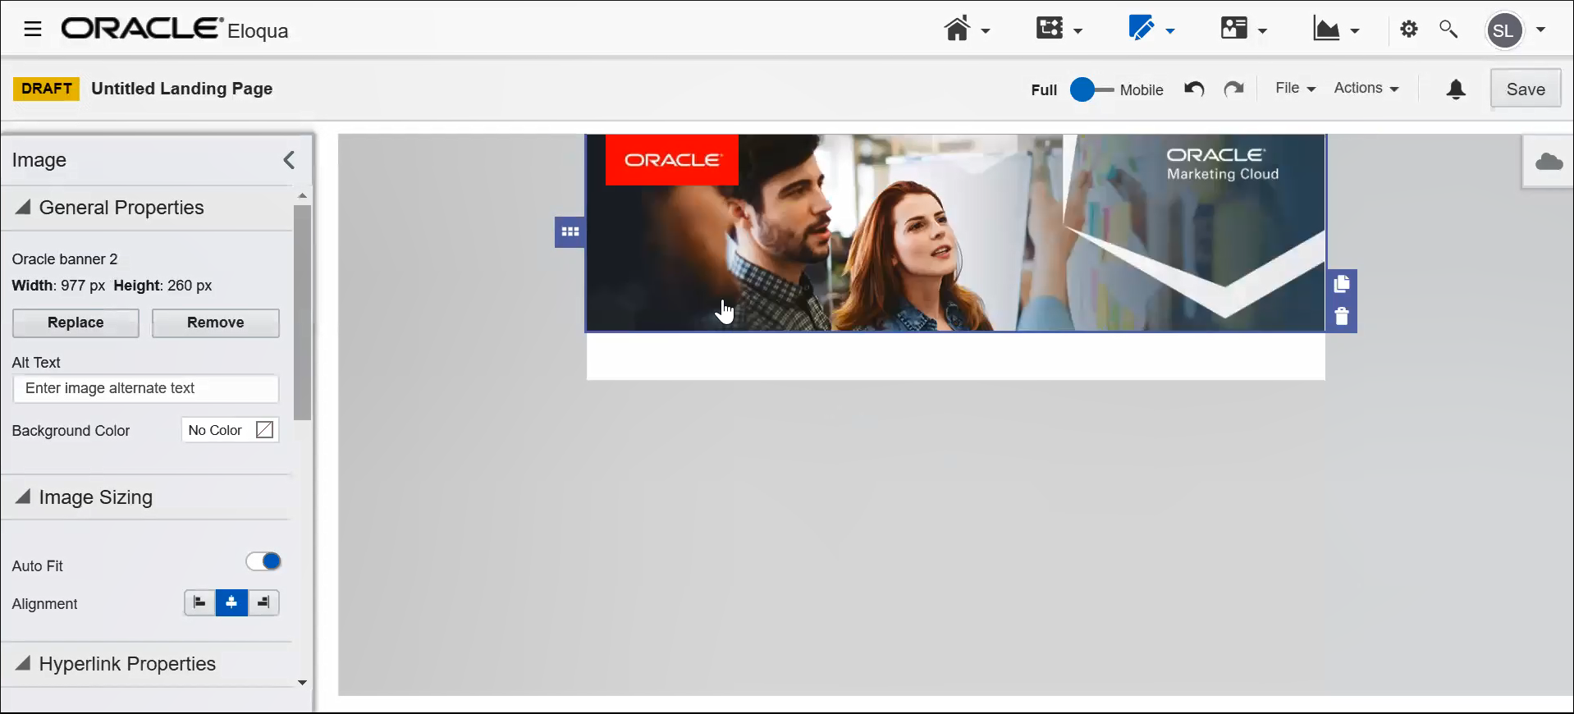Expand the Home dropdown arrow
The height and width of the screenshot is (714, 1574).
986,31
